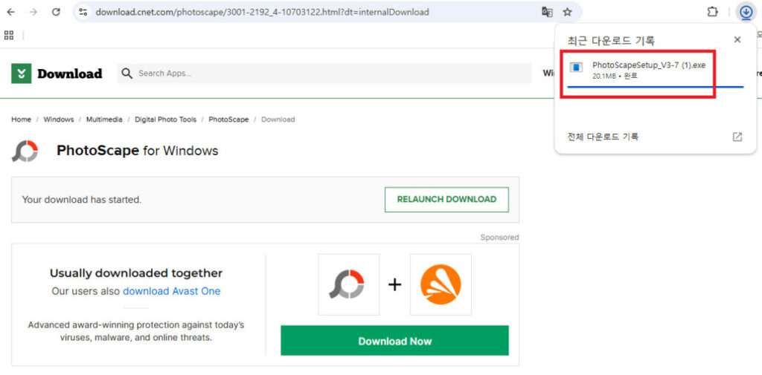
Task: Open Digital Photo Tools breadcrumb
Action: coord(166,120)
